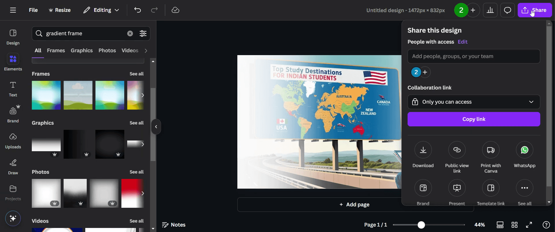Open the Present share option
The width and height of the screenshot is (555, 232).
(457, 188)
